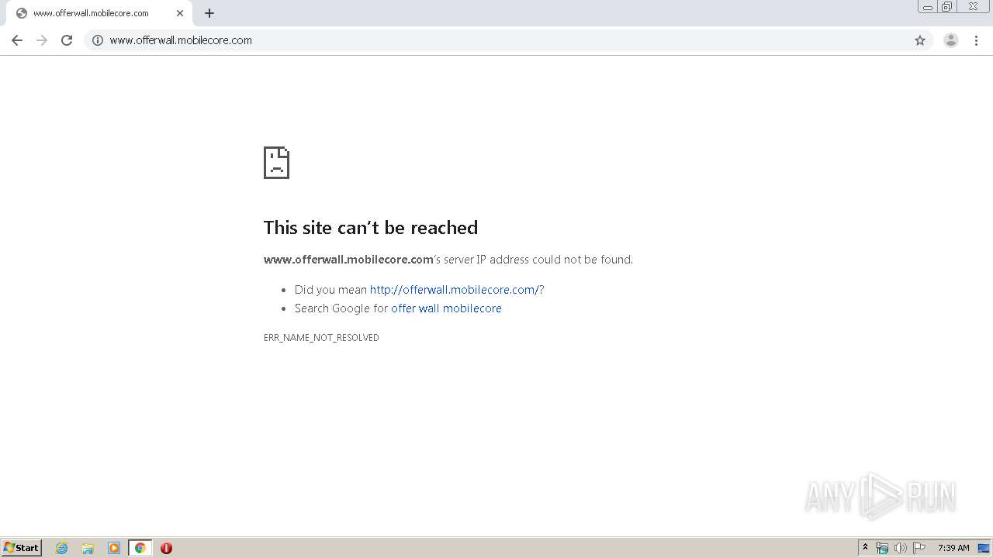The image size is (993, 558).
Task: Search Google for offer wall mobilecore
Action: (x=446, y=308)
